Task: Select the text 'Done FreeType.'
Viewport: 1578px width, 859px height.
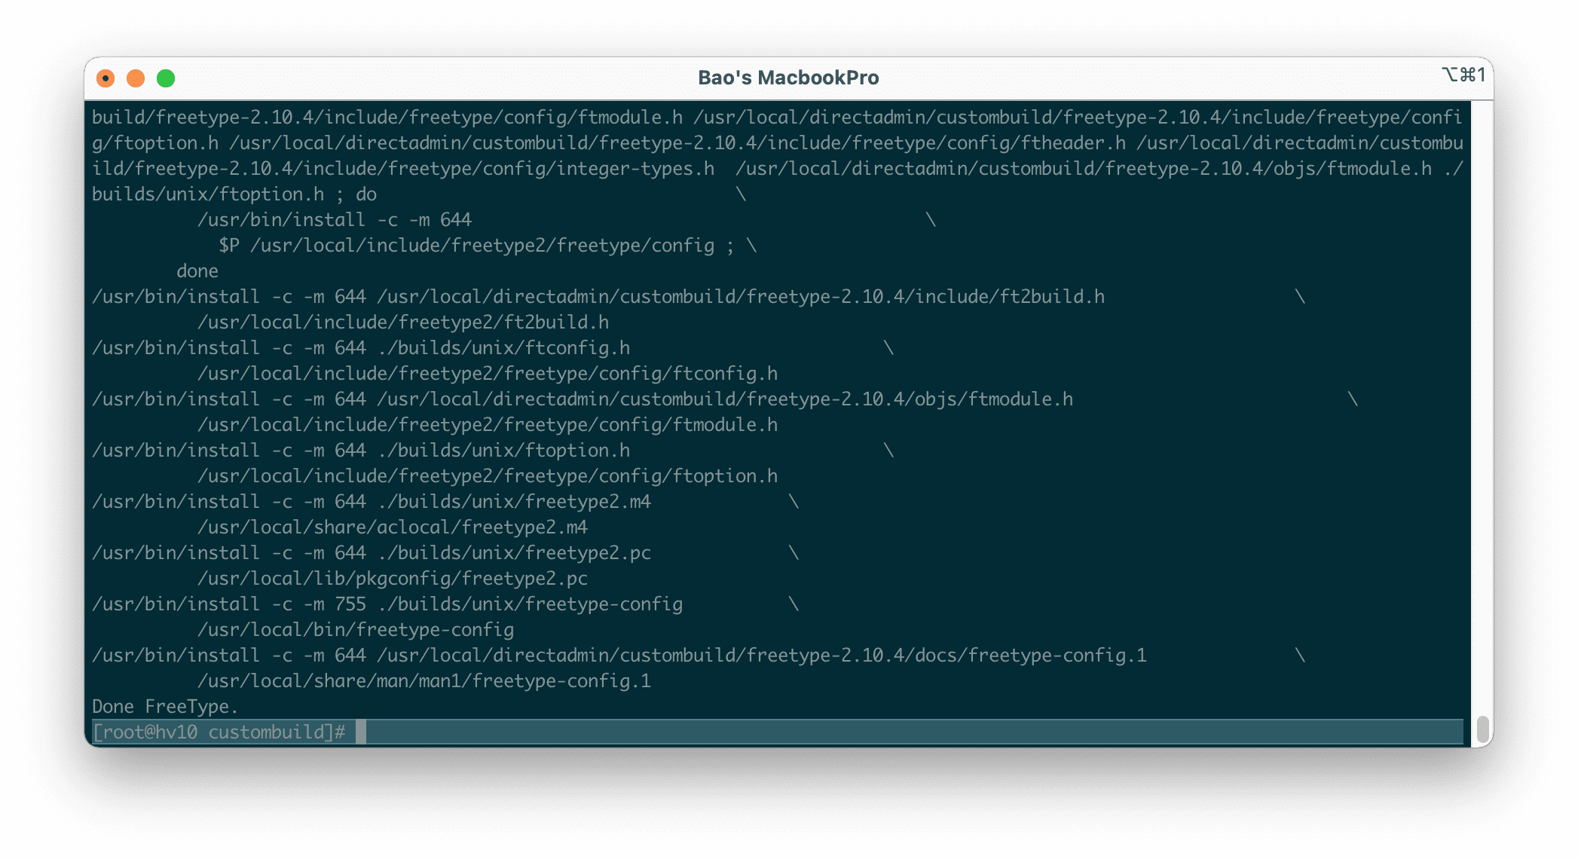Action: point(164,706)
